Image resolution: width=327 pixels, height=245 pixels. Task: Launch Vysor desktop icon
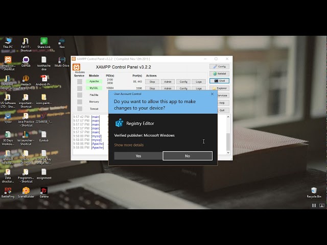(x=8, y=118)
